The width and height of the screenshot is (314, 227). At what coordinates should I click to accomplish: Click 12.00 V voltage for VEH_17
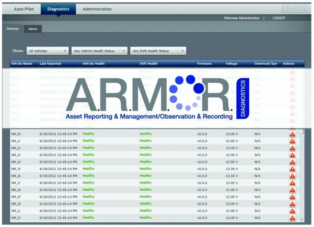[x=232, y=183]
